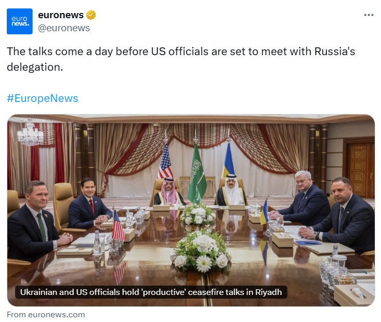Click the large white flower centerpiece
Image resolution: width=381 pixels, height=322 pixels.
pyautogui.click(x=201, y=251)
